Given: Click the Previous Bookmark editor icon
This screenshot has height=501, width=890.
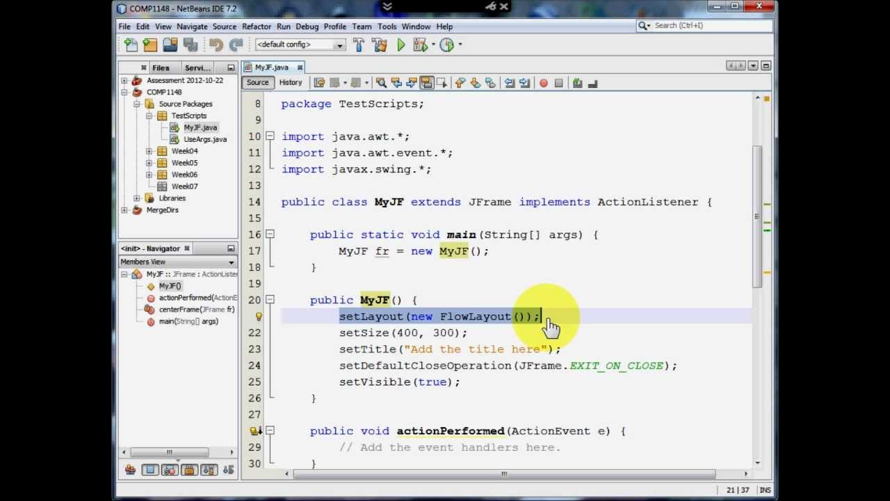Looking at the screenshot, I should coord(460,83).
